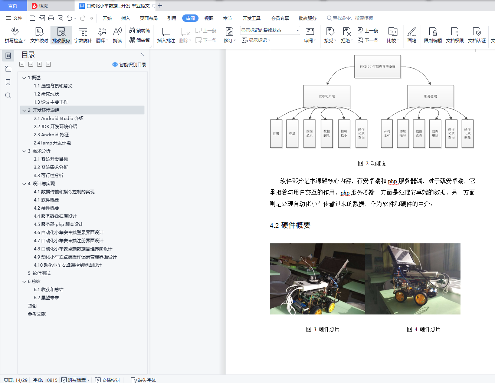
Task: Open the 修订 track changes tool
Action: click(x=229, y=35)
